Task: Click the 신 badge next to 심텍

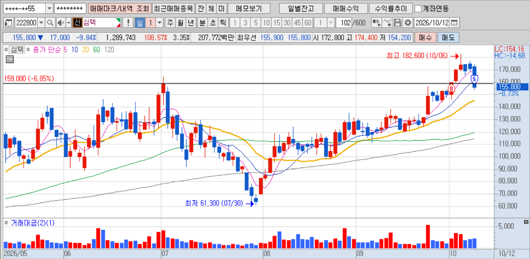Action: click(x=77, y=23)
